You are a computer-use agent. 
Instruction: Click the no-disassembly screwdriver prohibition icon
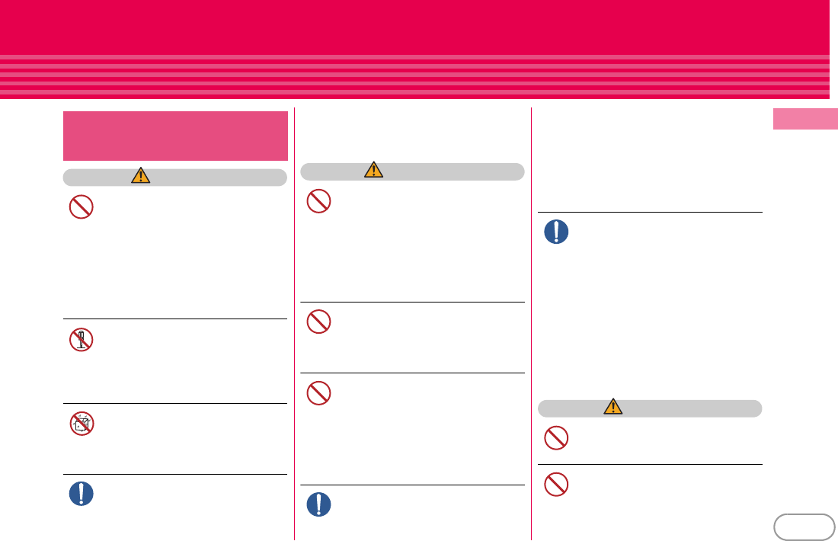[x=82, y=340]
